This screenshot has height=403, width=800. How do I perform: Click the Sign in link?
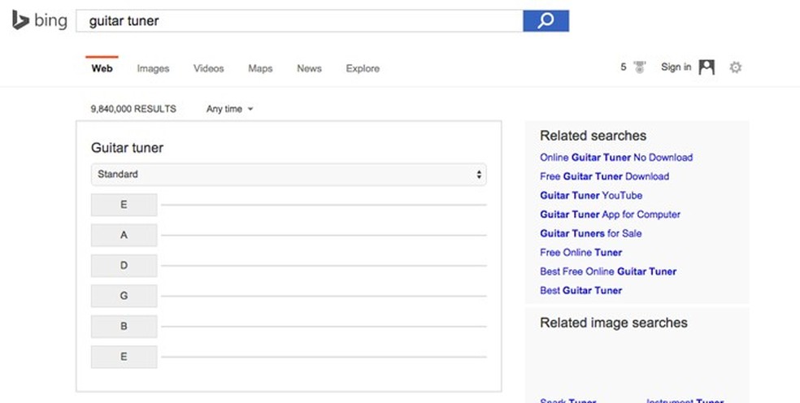click(676, 67)
